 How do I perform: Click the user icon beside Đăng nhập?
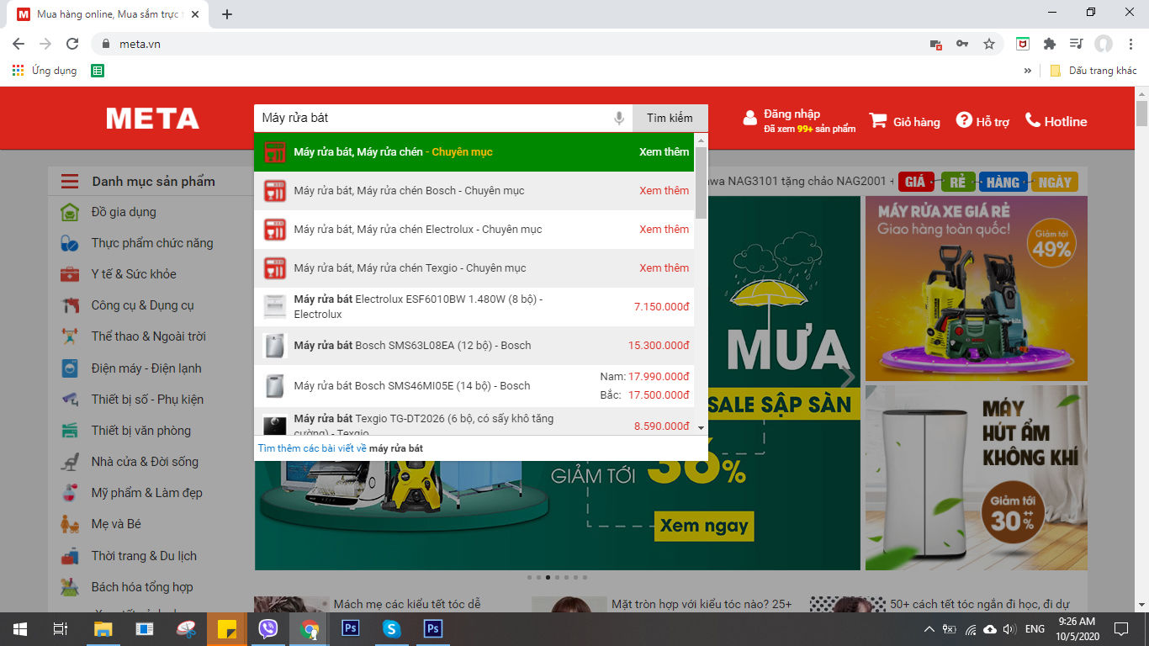750,119
